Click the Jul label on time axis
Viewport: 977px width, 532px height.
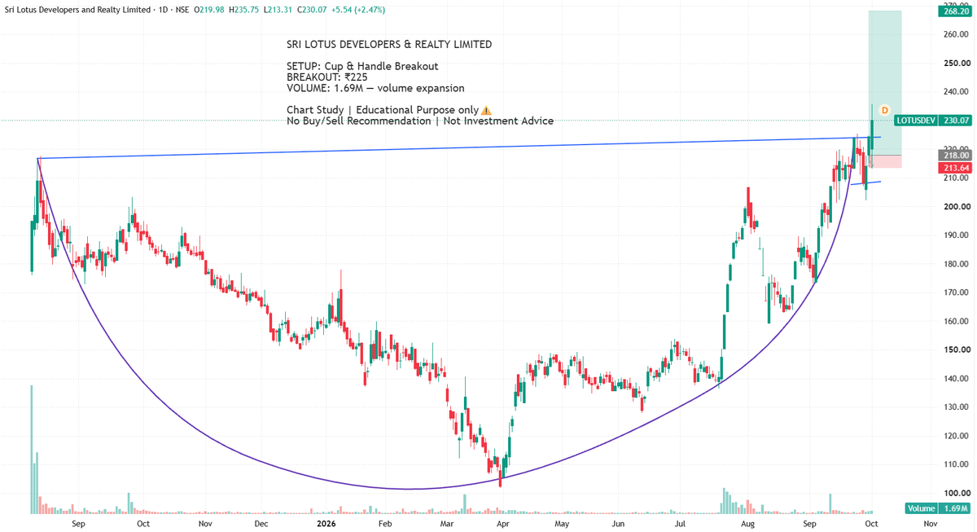tap(678, 525)
